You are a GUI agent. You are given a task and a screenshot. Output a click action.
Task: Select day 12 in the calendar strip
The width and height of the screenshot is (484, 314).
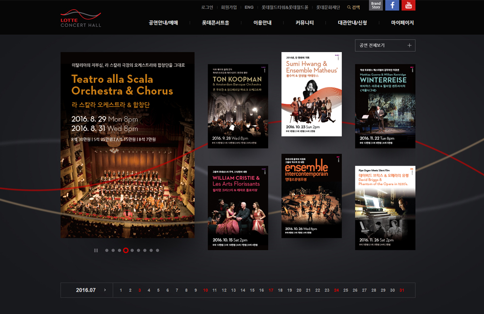pyautogui.click(x=224, y=290)
